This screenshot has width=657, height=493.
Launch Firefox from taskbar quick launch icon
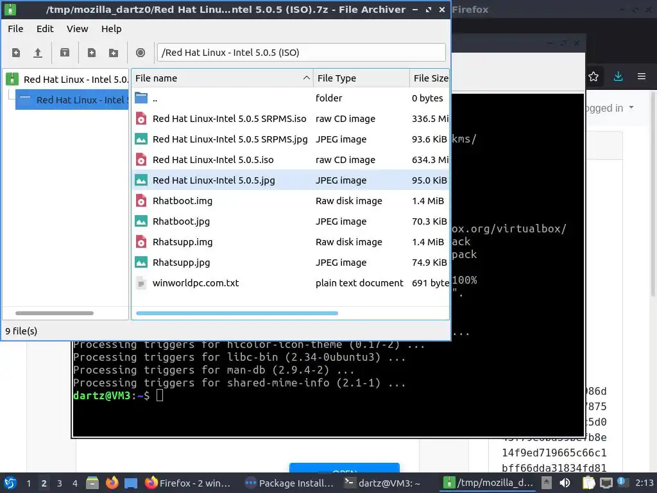click(112, 483)
